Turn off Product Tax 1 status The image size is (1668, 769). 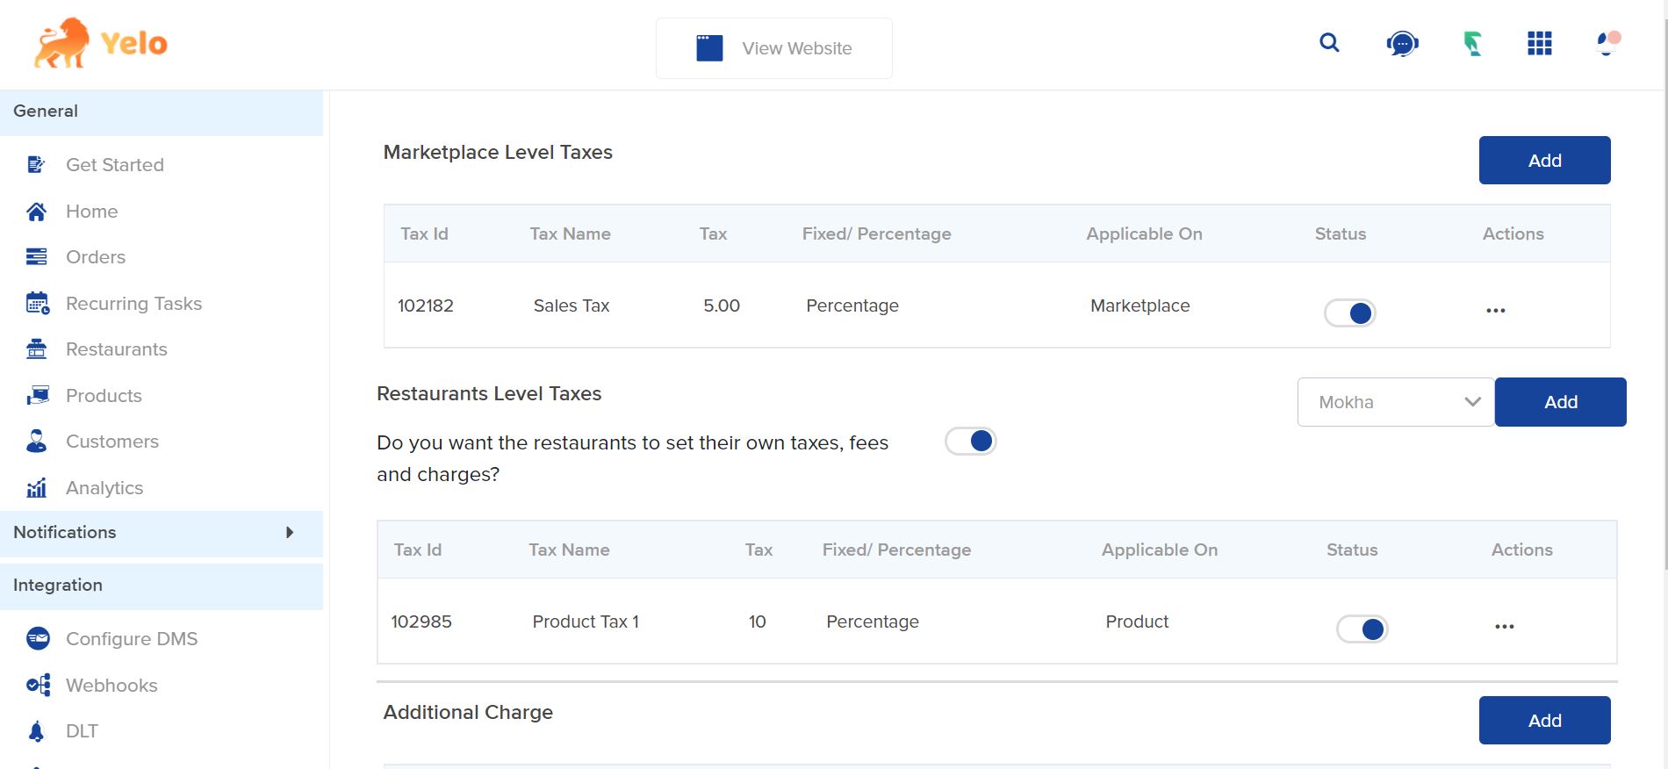[1362, 629]
